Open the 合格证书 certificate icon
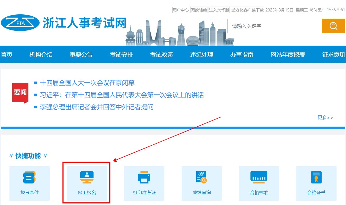 pyautogui.click(x=316, y=182)
